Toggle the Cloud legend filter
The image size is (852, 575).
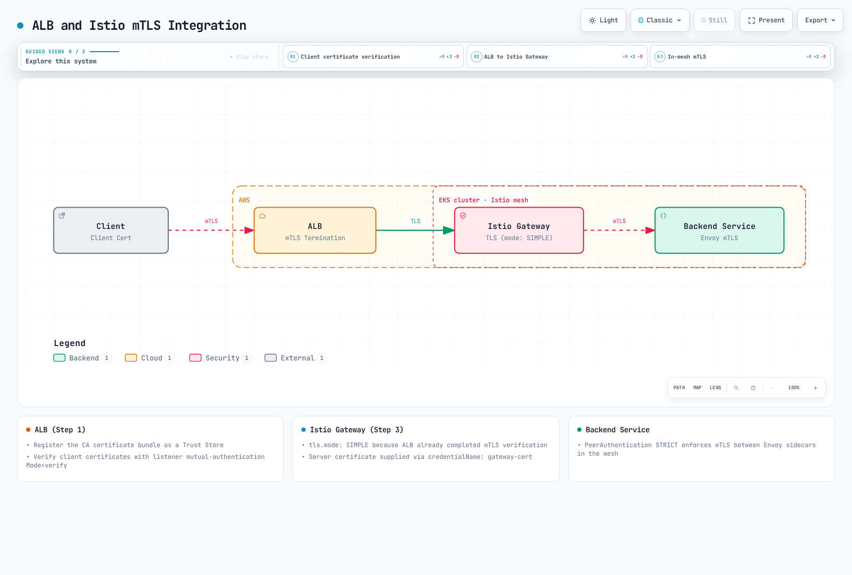click(150, 358)
